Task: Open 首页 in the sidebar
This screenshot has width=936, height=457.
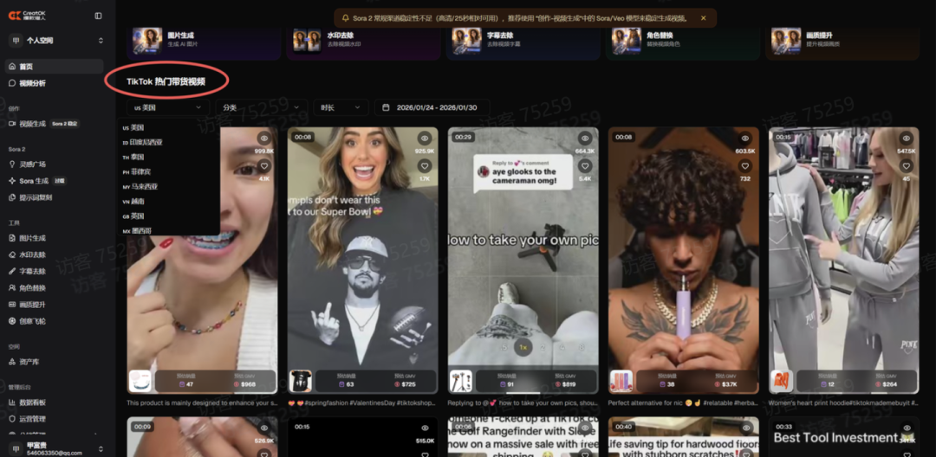Action: pyautogui.click(x=54, y=66)
